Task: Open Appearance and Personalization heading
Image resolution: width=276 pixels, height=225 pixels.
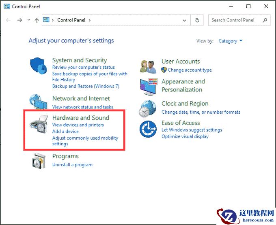Action: coord(183,85)
